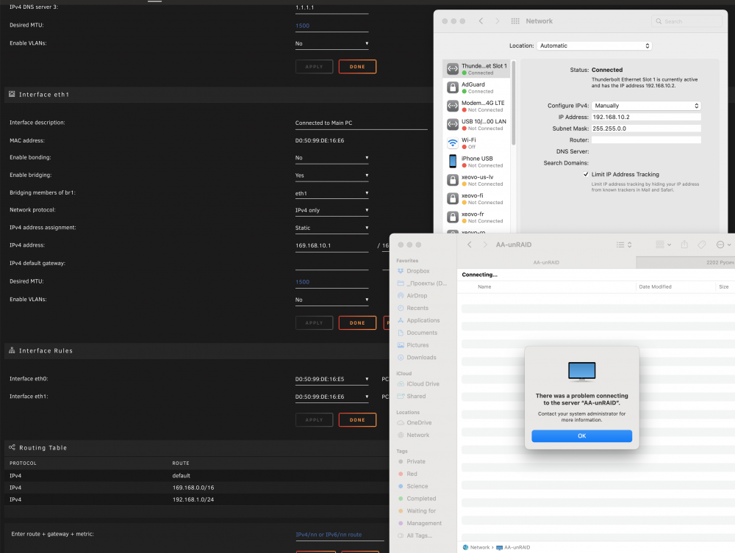Open AirDrop in Finder sidebar
The width and height of the screenshot is (735, 553).
(x=417, y=295)
